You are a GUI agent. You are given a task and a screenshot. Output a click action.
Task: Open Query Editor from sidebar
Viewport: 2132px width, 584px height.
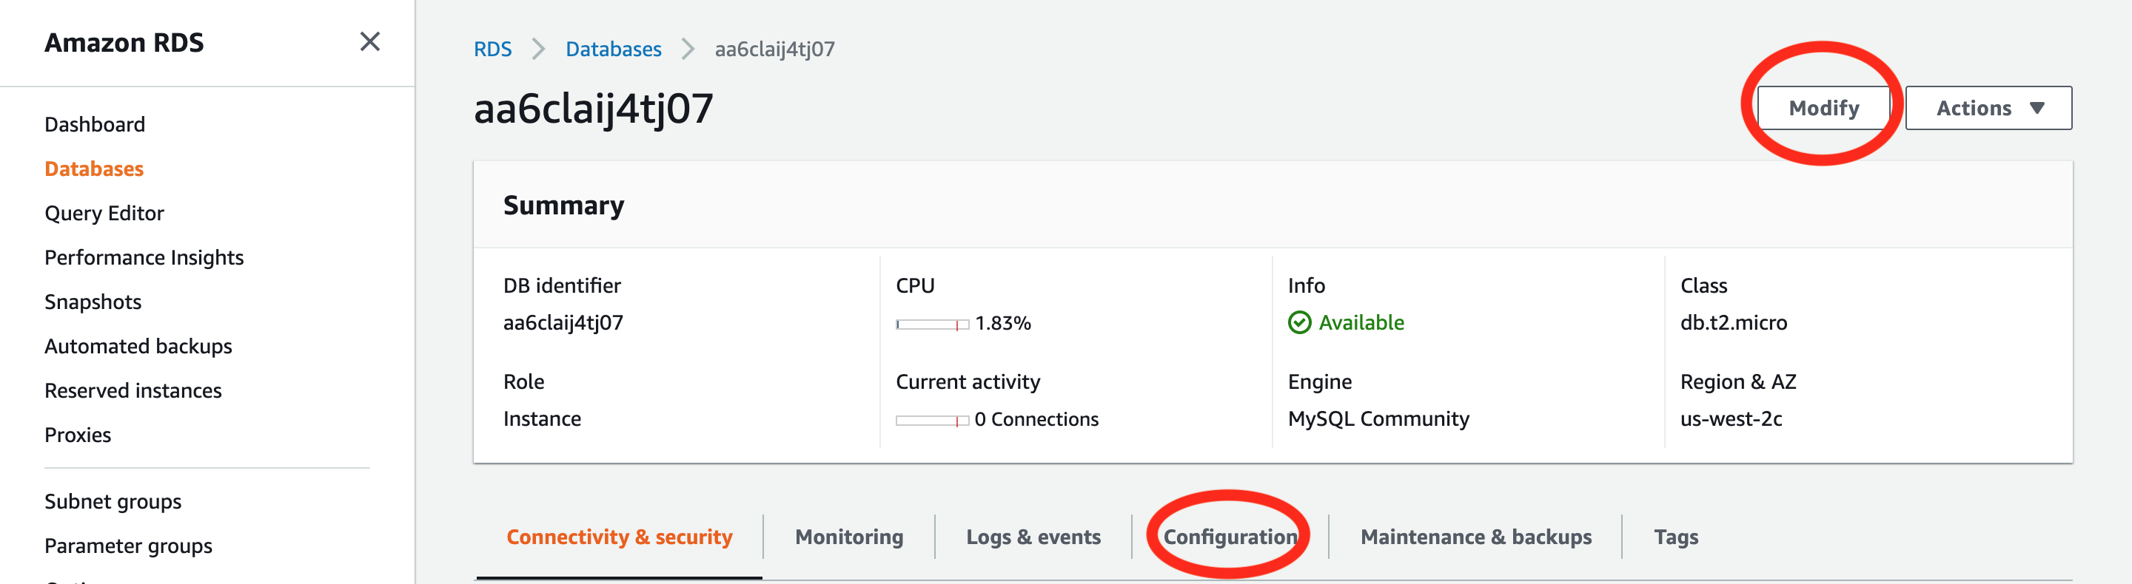pos(104,213)
